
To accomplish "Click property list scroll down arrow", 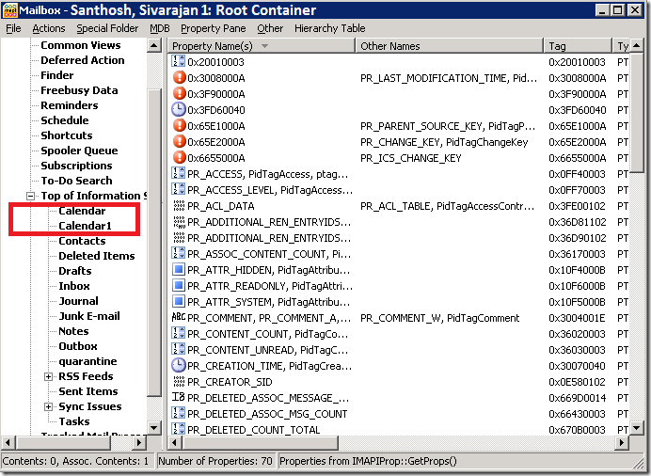I will point(637,427).
